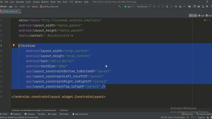Open the Help menu

click(x=86, y=2)
